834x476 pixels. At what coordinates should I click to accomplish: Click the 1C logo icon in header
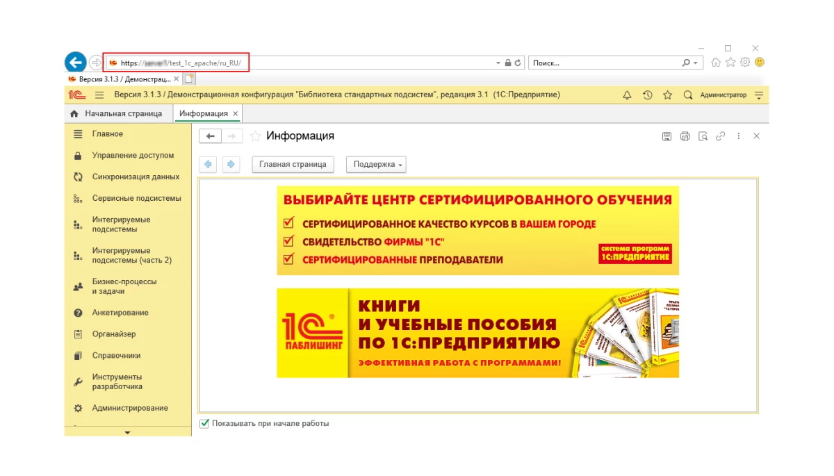tap(77, 95)
